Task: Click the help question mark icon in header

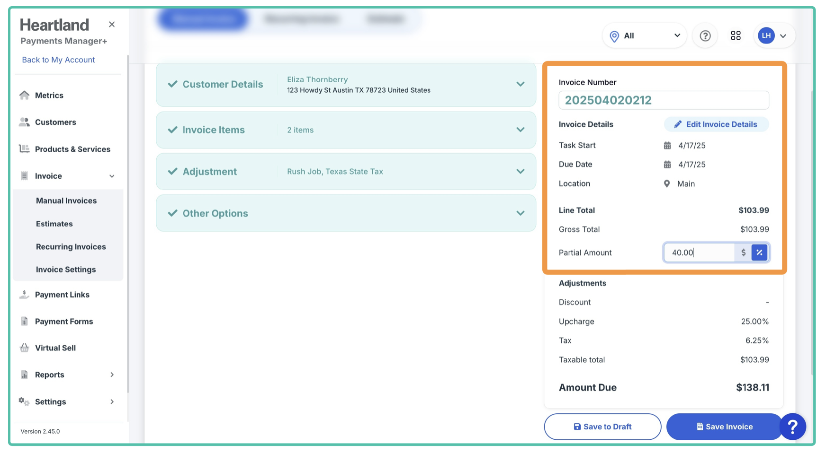Action: point(705,36)
